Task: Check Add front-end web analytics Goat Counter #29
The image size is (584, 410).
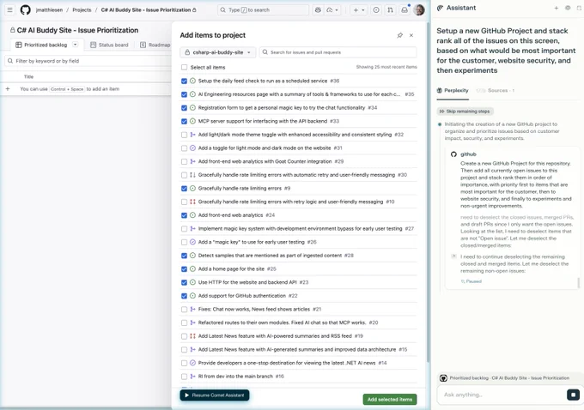Action: tap(184, 161)
